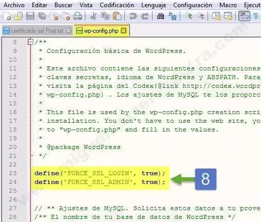Close the wp-config.php tab
Screen dimensions: 261x222
[x=123, y=31]
